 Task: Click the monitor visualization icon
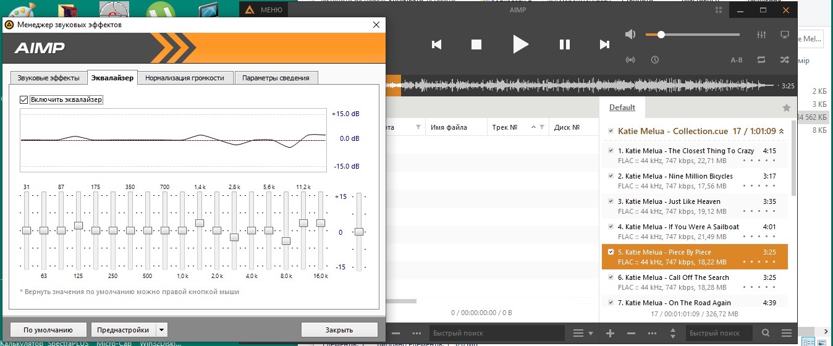(x=785, y=35)
